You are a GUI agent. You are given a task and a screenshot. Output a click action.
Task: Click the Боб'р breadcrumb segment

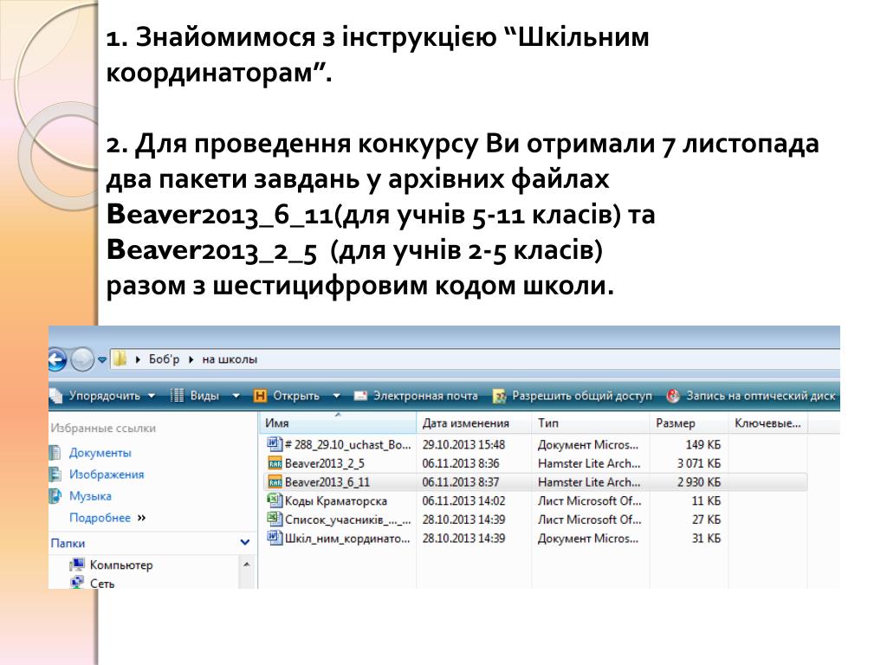[164, 359]
